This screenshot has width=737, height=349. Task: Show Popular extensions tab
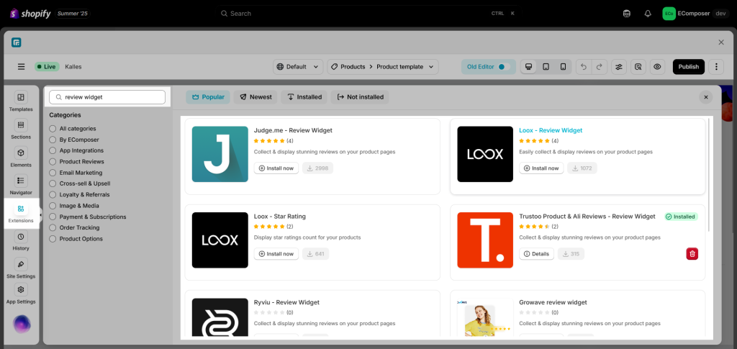[x=208, y=97]
